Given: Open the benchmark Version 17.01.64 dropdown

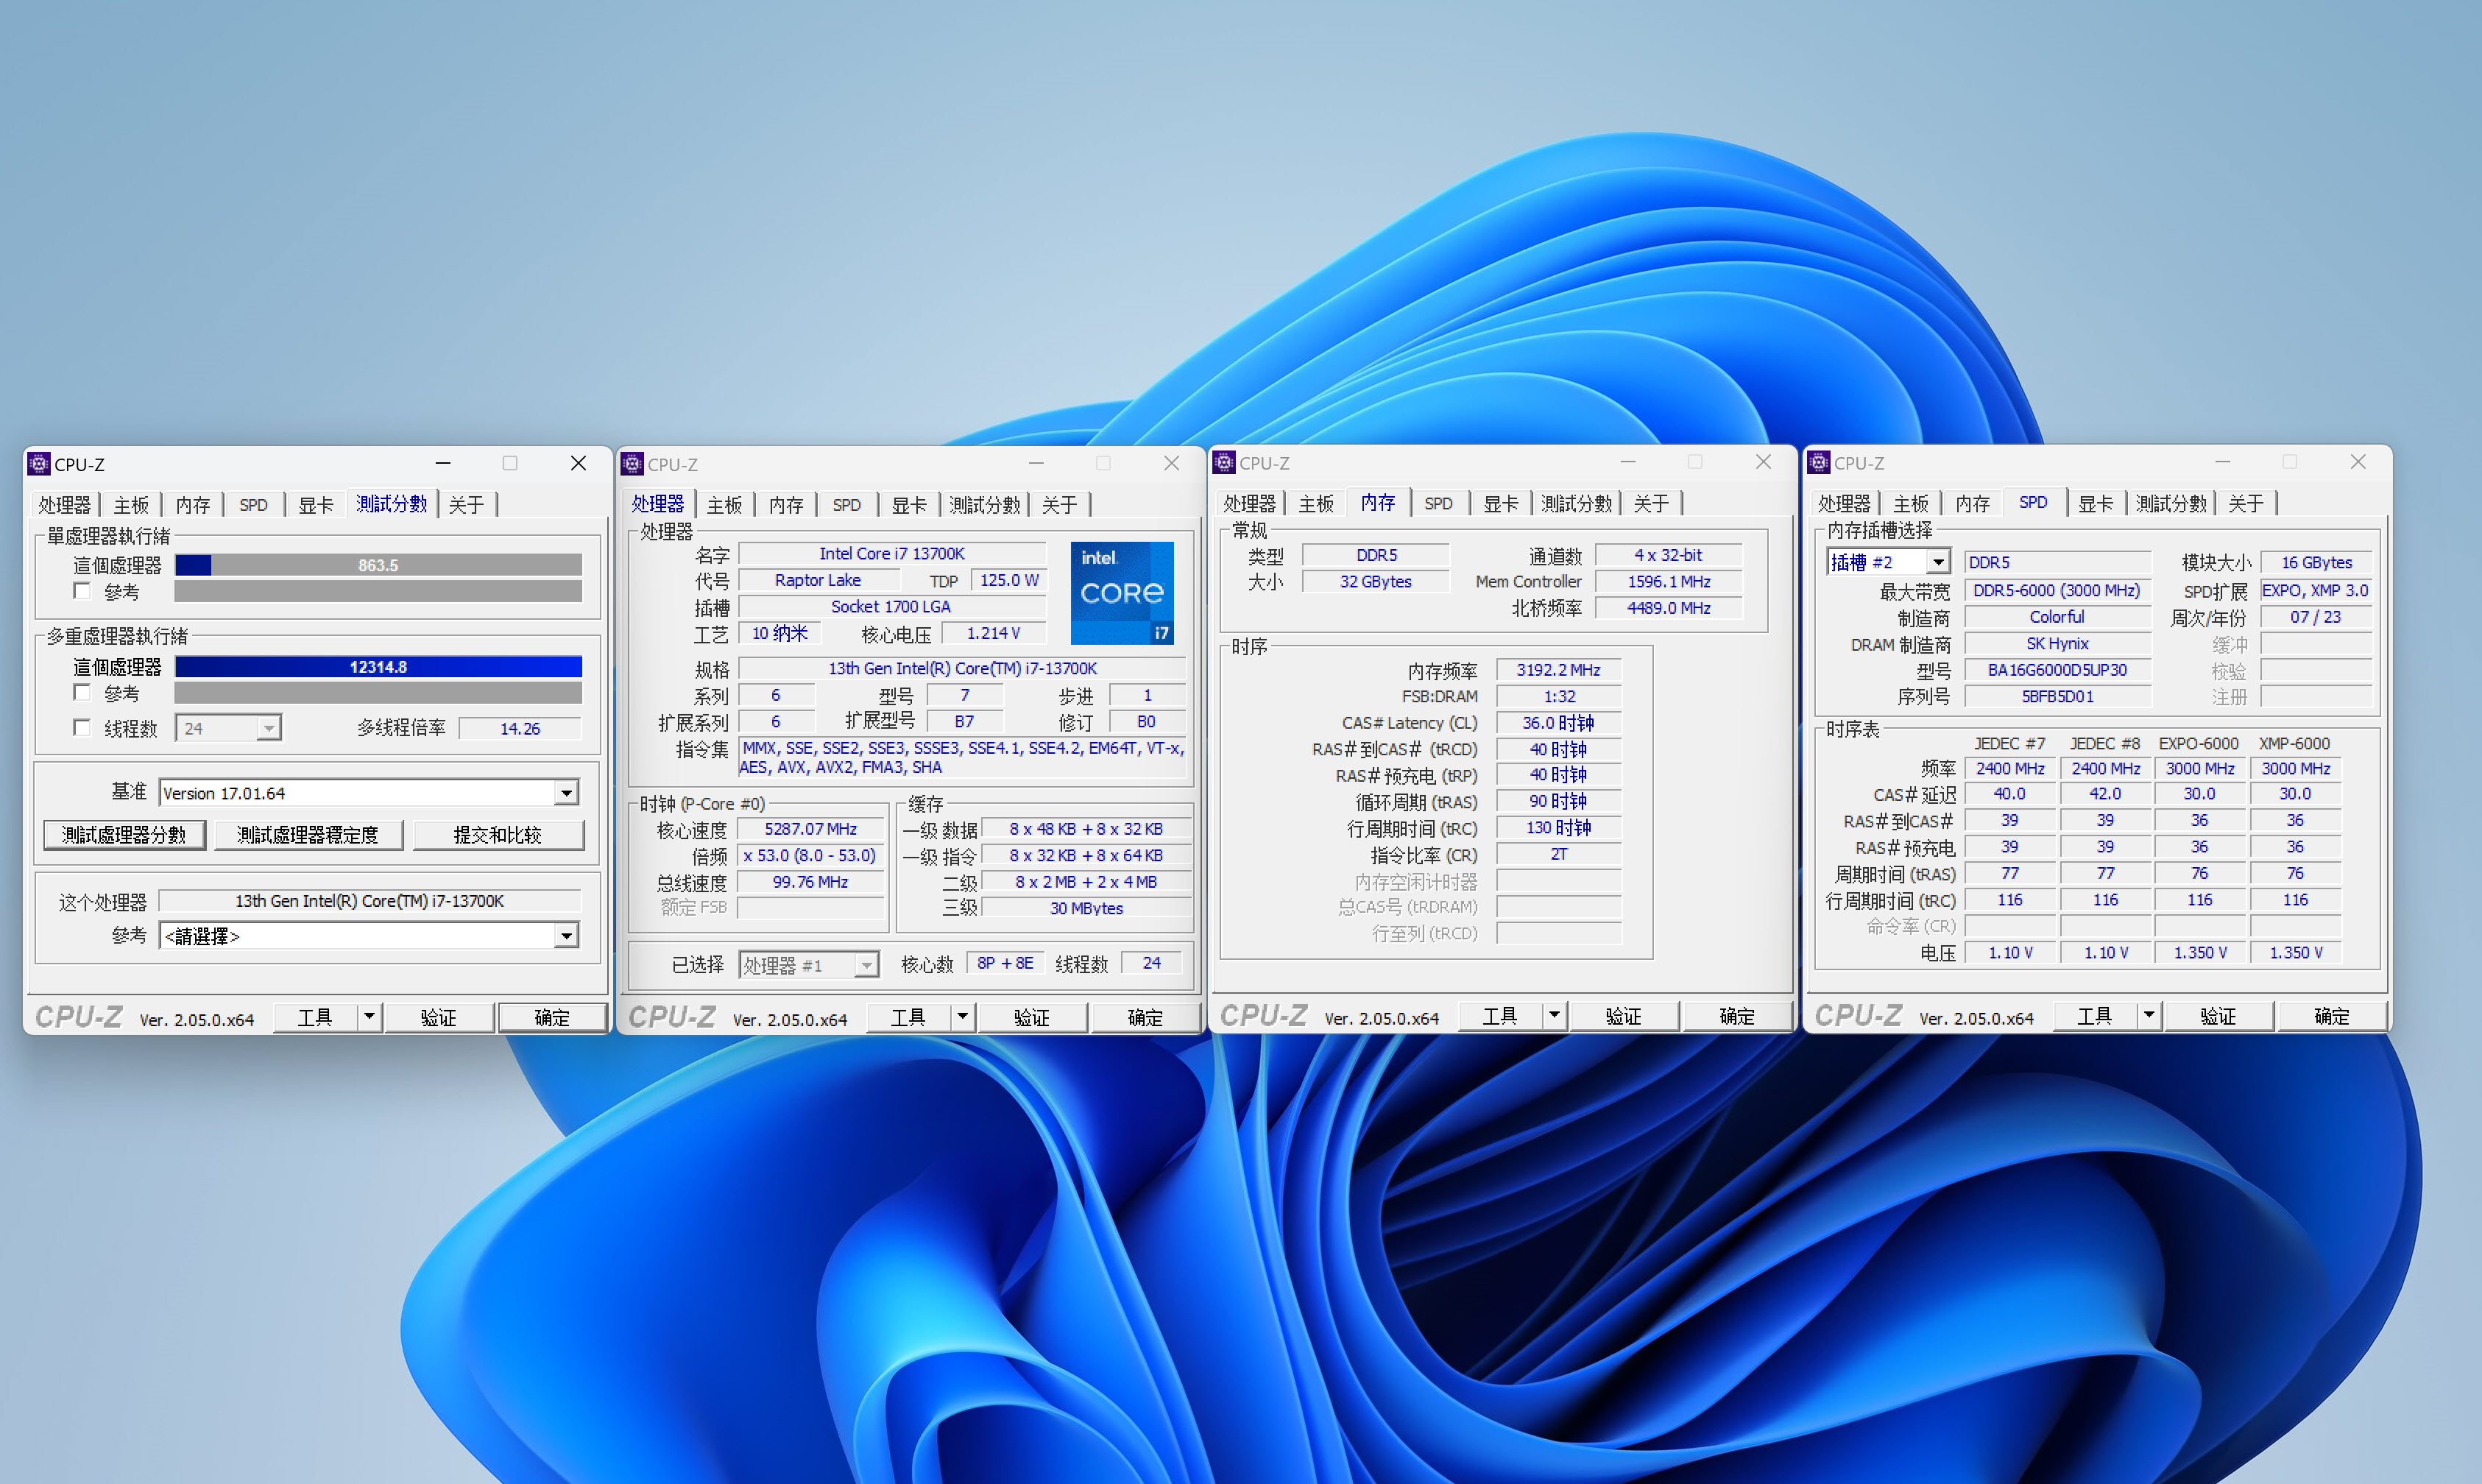Looking at the screenshot, I should coord(566,793).
